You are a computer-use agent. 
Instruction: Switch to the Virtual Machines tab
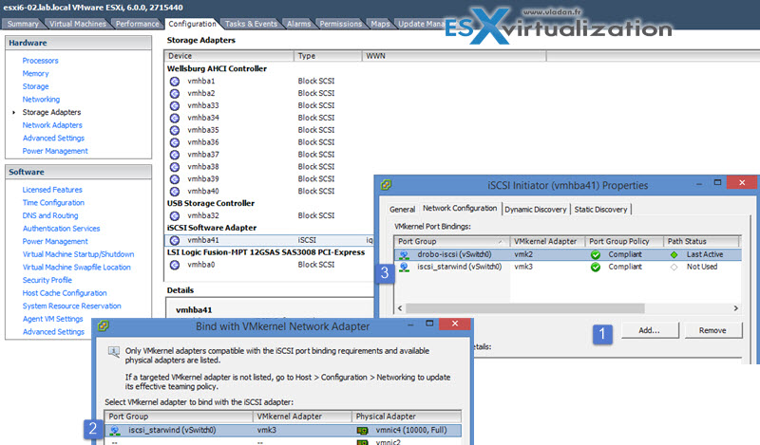[78, 24]
